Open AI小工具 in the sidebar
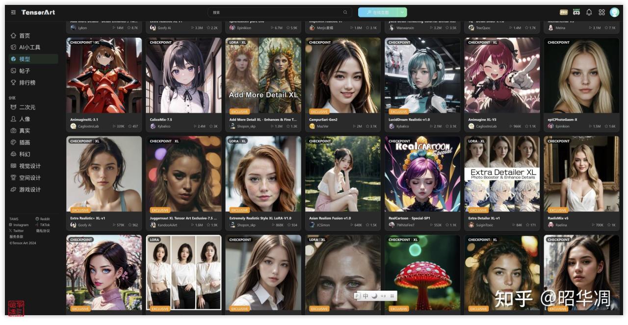 33,48
